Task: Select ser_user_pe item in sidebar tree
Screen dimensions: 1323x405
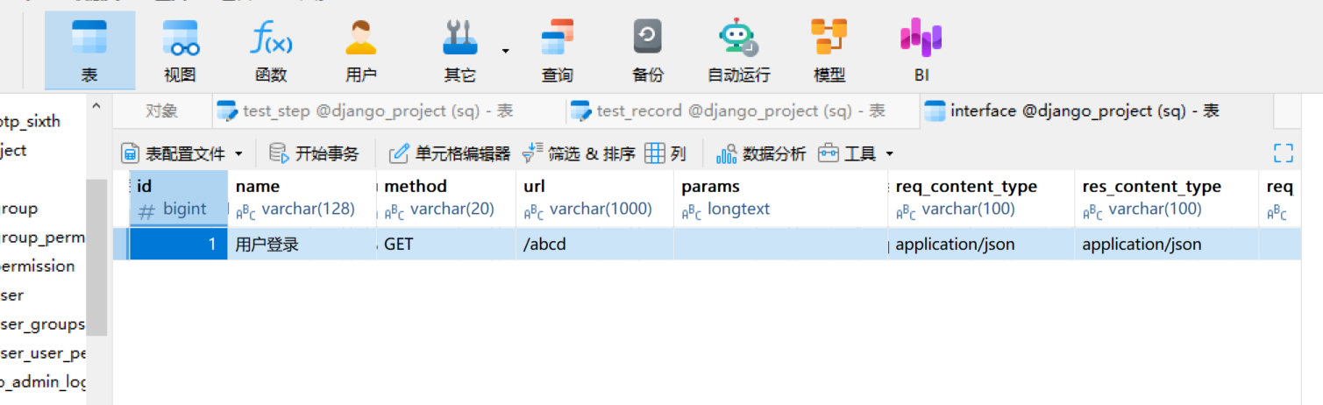Action: [x=42, y=353]
